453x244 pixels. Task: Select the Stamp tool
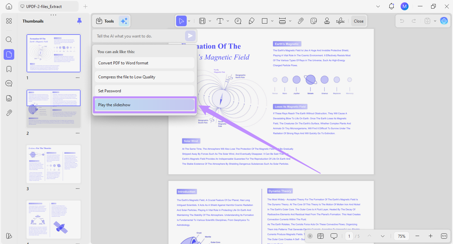coord(327,21)
